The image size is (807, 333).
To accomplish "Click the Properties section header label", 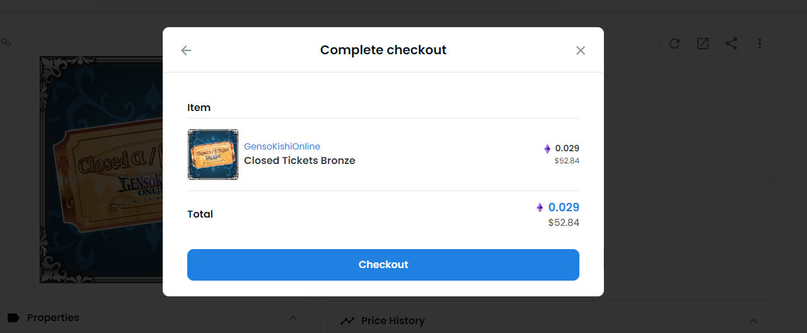I will coord(53,318).
